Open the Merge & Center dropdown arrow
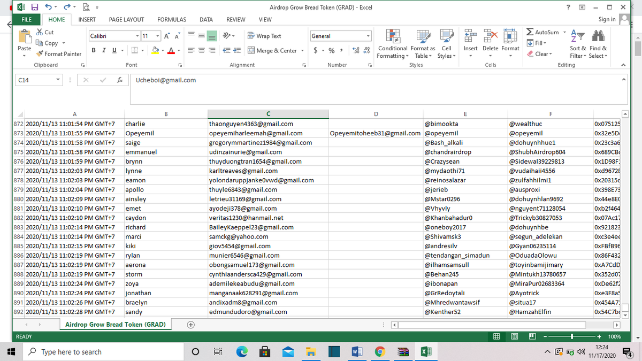642x361 pixels. click(x=303, y=50)
